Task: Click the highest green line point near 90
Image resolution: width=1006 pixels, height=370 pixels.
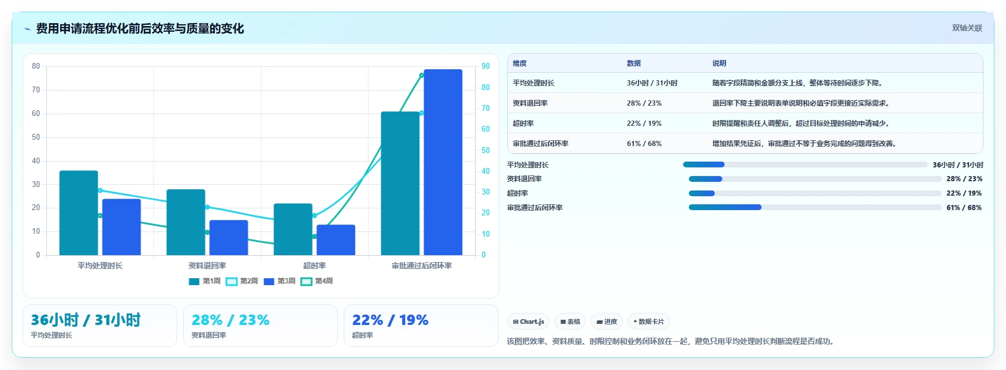Action: tap(421, 75)
